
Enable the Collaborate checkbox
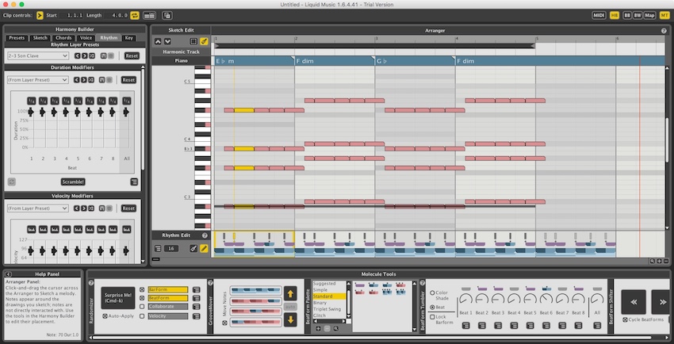click(142, 307)
